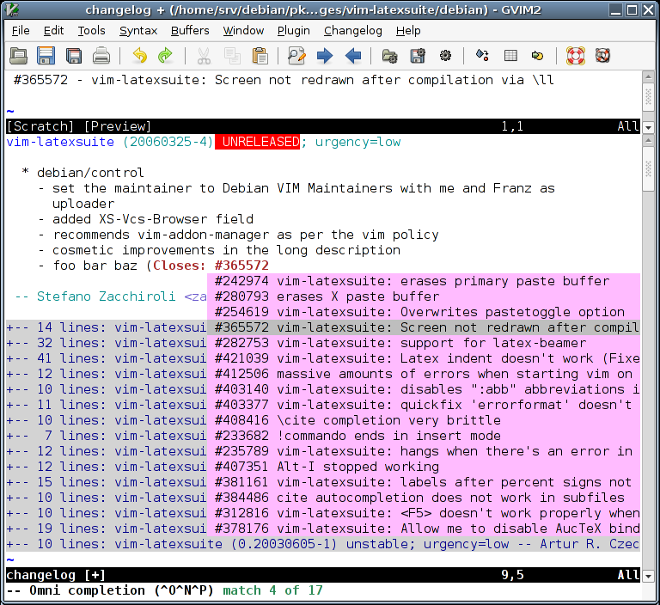
Task: Click the changelog window scrollbar down arrow
Action: click(x=648, y=576)
